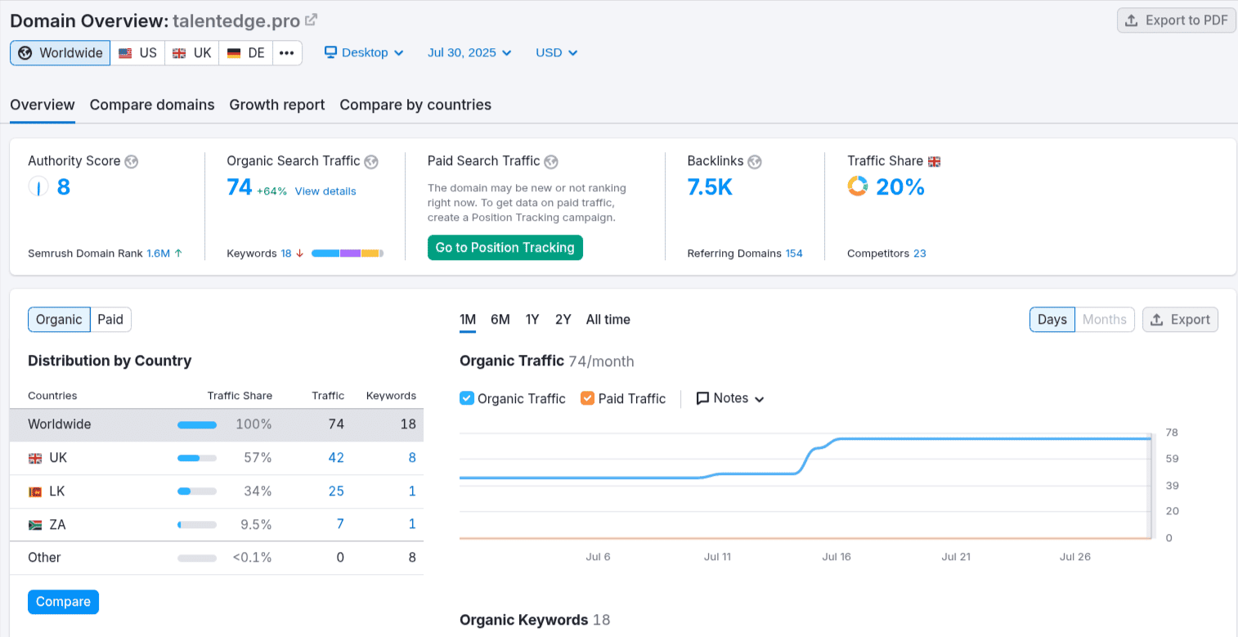Click the Notes speech bubble icon
Screen dimensions: 1238x637
pos(702,398)
